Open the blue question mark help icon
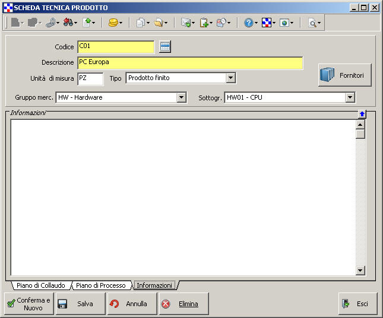Viewport: 383px width, 318px height. (248, 23)
